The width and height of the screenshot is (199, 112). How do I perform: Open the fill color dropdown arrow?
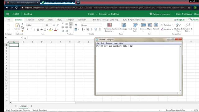[53, 30]
